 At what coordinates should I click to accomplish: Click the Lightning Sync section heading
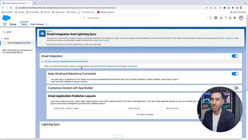(50, 124)
